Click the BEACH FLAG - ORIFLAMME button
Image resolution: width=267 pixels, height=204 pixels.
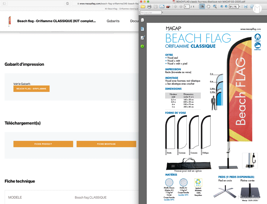click(31, 89)
